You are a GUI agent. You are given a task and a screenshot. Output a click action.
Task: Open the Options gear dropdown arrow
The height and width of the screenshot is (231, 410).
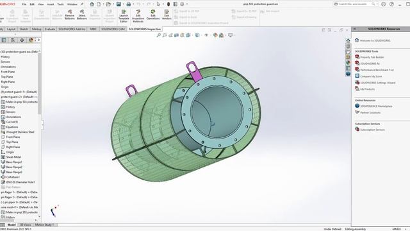pyautogui.click(x=186, y=4)
